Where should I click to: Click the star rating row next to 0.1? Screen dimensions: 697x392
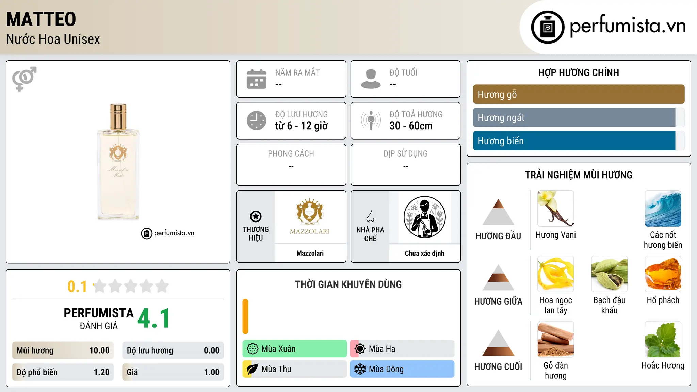click(x=131, y=286)
